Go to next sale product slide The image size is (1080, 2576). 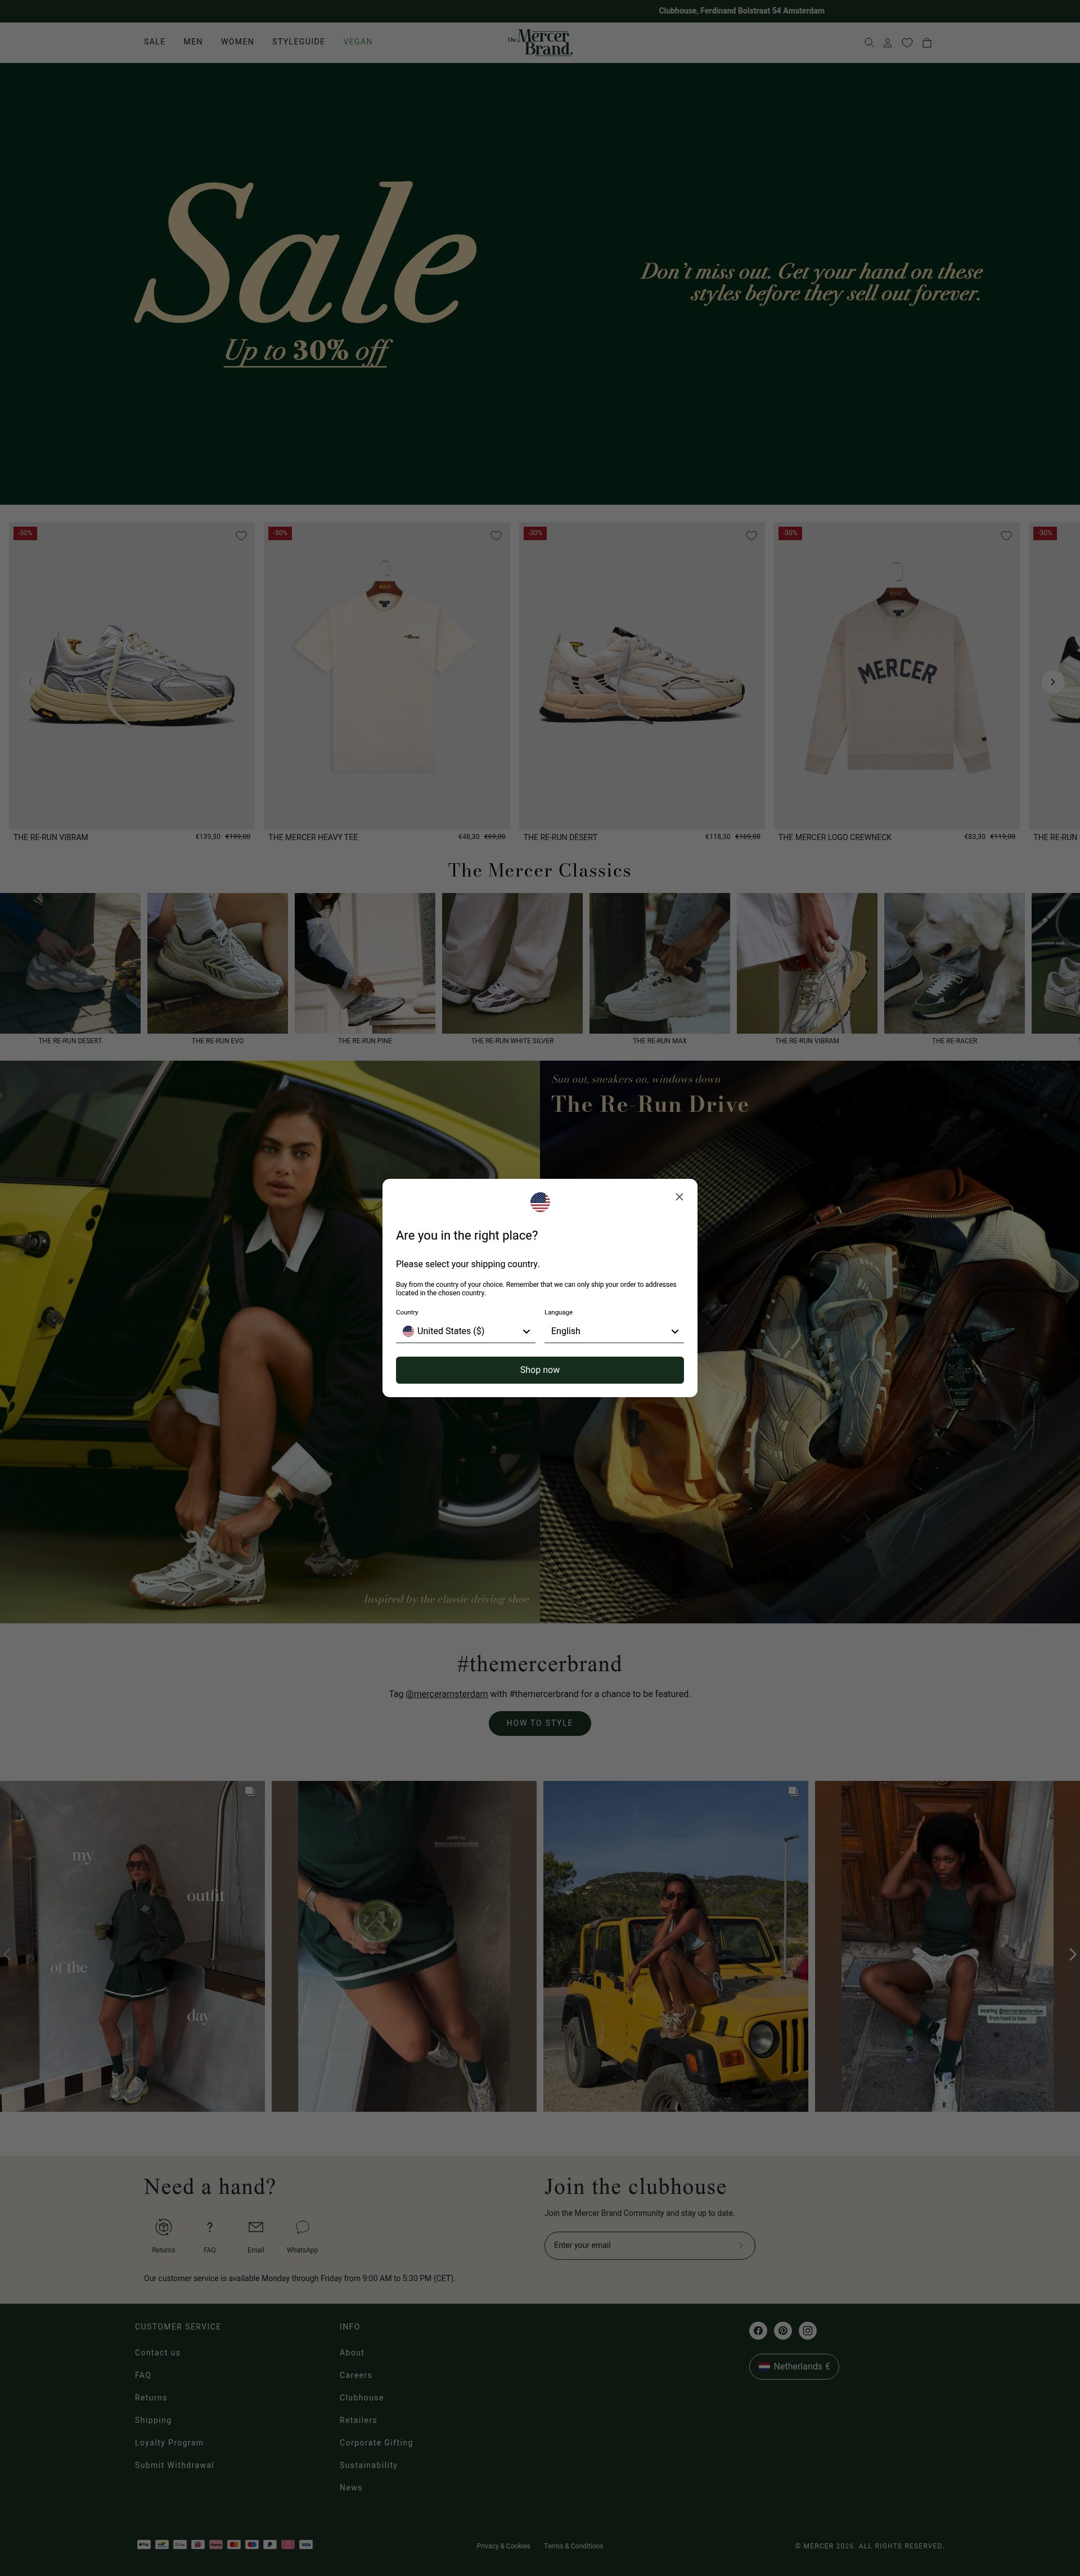tap(1052, 681)
